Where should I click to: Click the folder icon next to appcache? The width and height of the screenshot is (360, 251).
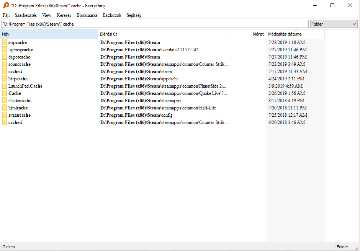click(5, 42)
